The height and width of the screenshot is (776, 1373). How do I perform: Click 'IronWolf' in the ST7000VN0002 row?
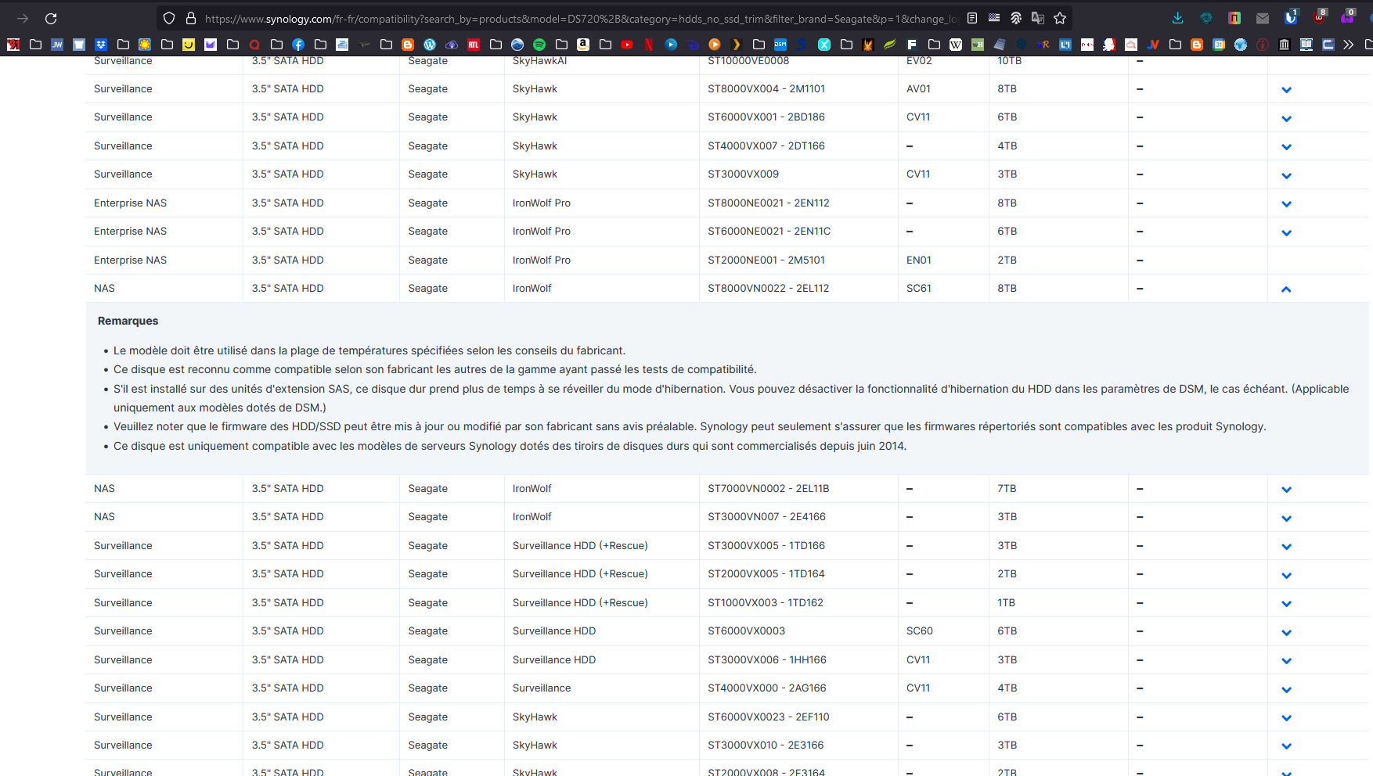(532, 488)
